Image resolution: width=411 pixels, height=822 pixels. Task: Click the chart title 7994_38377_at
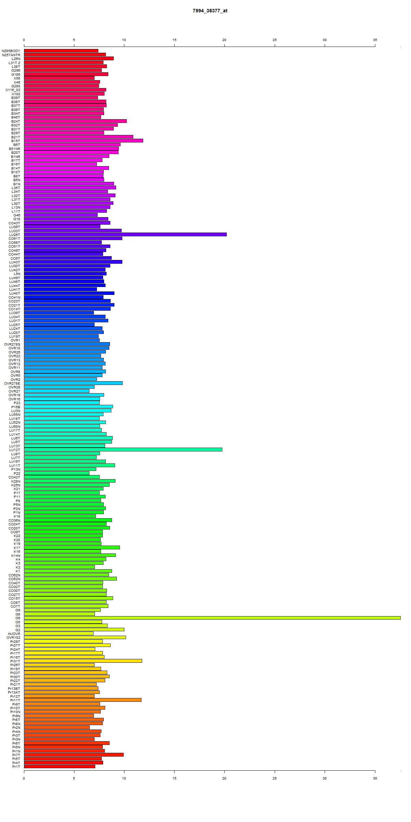pos(210,11)
